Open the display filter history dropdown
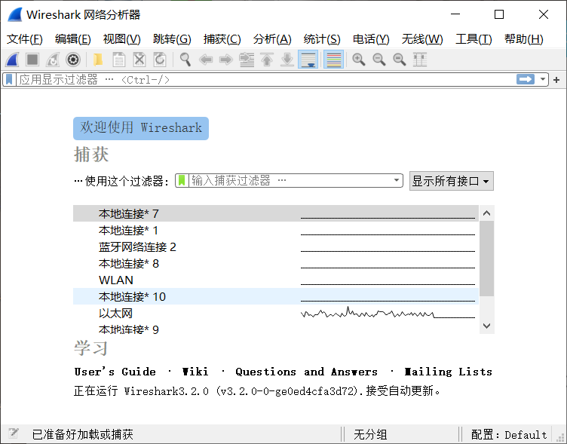This screenshot has width=567, height=444. [542, 79]
